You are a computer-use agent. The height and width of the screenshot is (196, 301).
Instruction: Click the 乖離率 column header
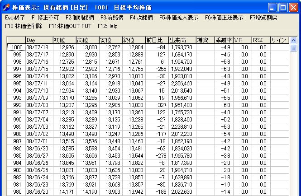224,40
